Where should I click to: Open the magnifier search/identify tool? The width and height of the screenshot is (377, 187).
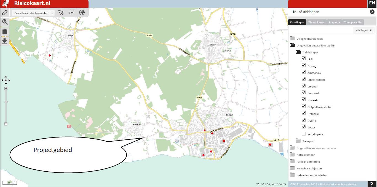coord(4,22)
